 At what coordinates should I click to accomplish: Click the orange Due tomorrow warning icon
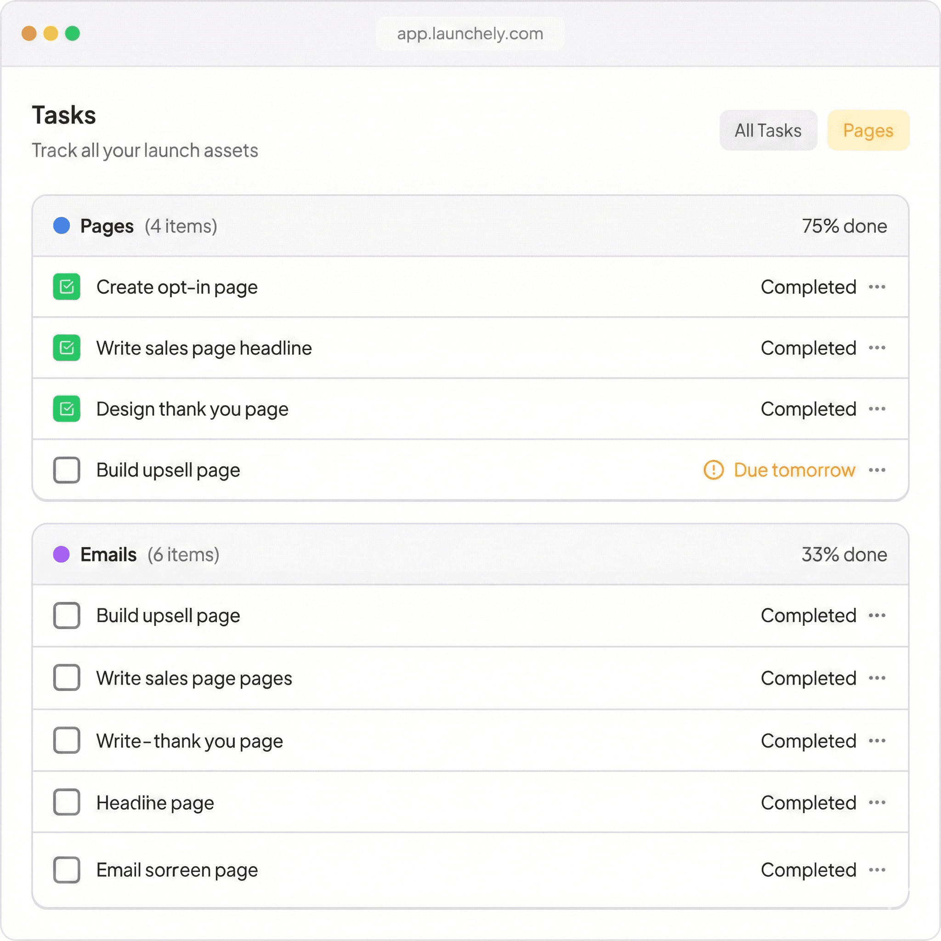tap(714, 470)
